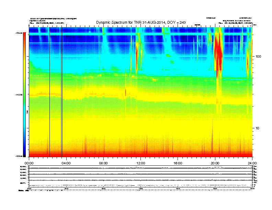Click the 16:00 time axis label

[x=178, y=163]
